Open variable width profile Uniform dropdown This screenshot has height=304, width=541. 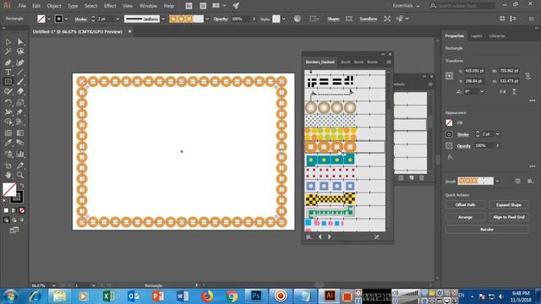coord(163,19)
